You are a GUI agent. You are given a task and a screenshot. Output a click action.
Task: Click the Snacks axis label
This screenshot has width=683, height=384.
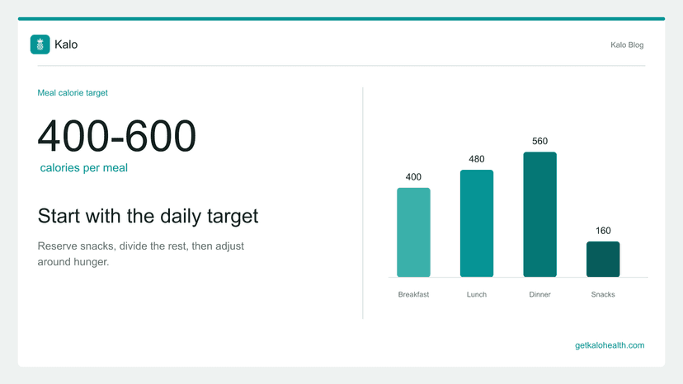coord(603,294)
